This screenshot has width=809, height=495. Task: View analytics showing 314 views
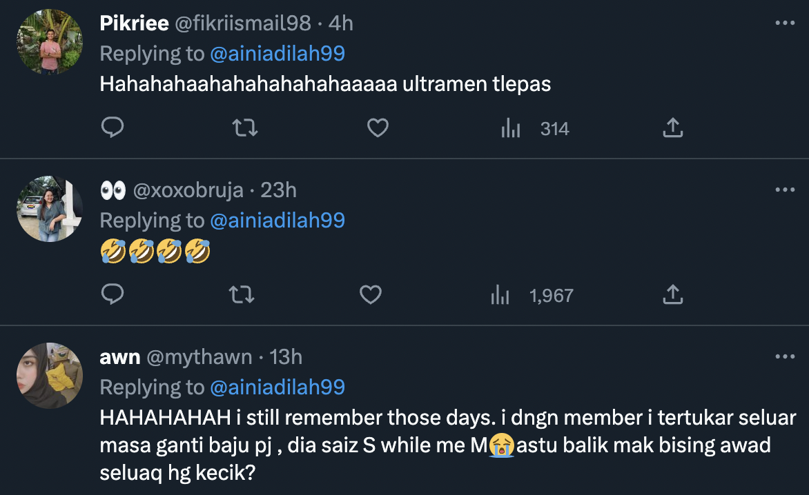(535, 128)
